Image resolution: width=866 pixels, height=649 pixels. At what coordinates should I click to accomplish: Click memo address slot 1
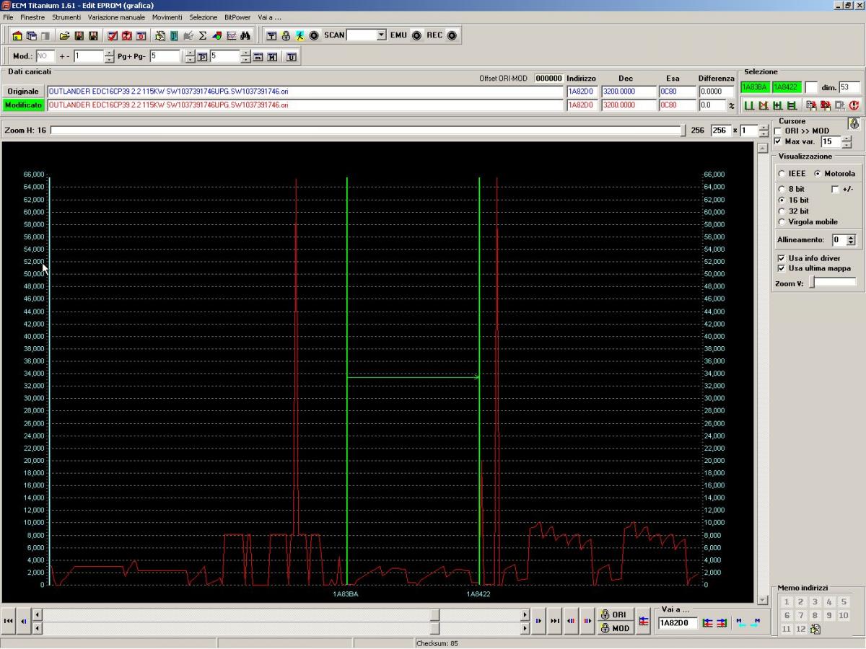coord(787,602)
